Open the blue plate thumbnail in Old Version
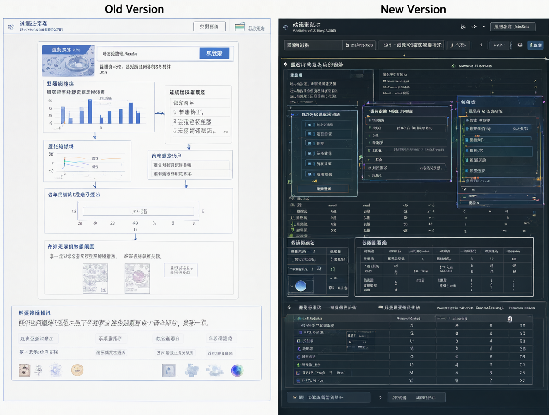This screenshot has height=415, width=549. pyautogui.click(x=68, y=61)
